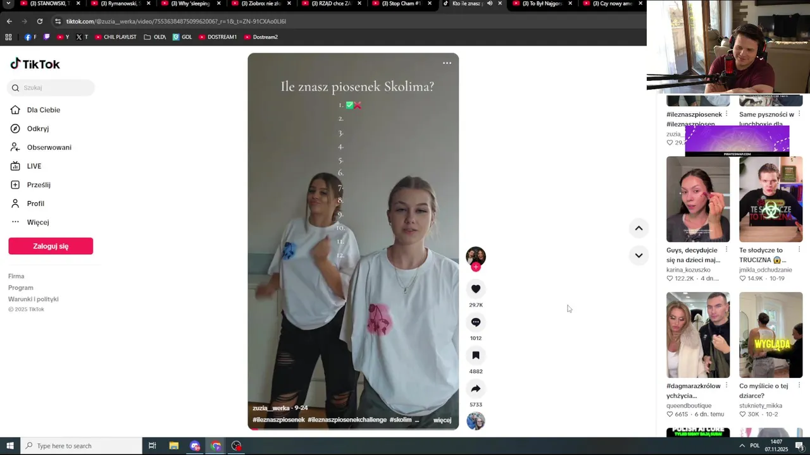
Task: Go to next video down arrow
Action: 639,255
